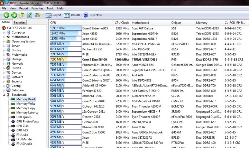Screen dimensions: 249x148
Task: Select the CPU Queen benchmark
Action: click(24, 117)
